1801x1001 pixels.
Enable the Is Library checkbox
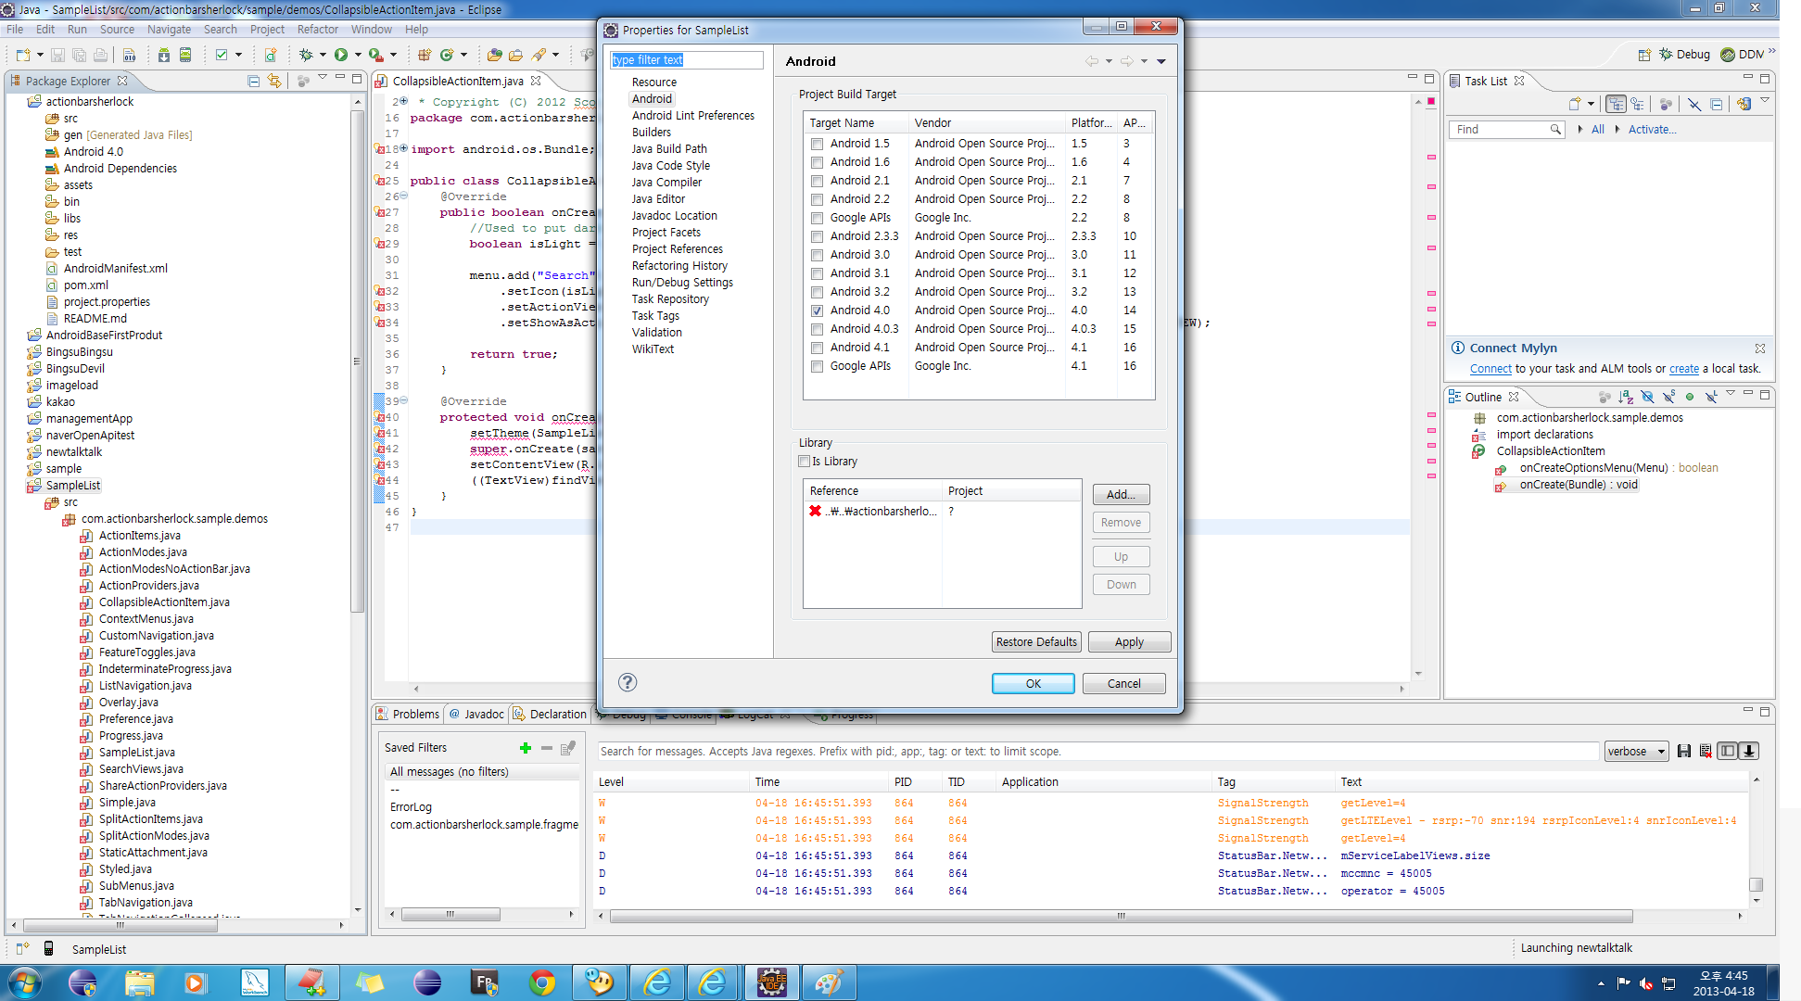(x=805, y=462)
